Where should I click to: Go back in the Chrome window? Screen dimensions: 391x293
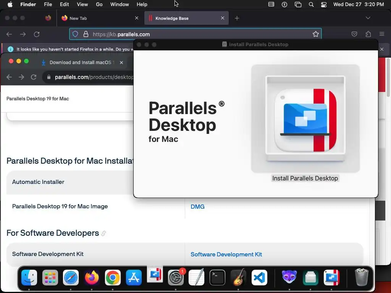coord(9,77)
